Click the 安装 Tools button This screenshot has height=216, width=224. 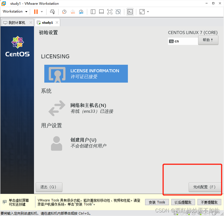tap(157, 202)
